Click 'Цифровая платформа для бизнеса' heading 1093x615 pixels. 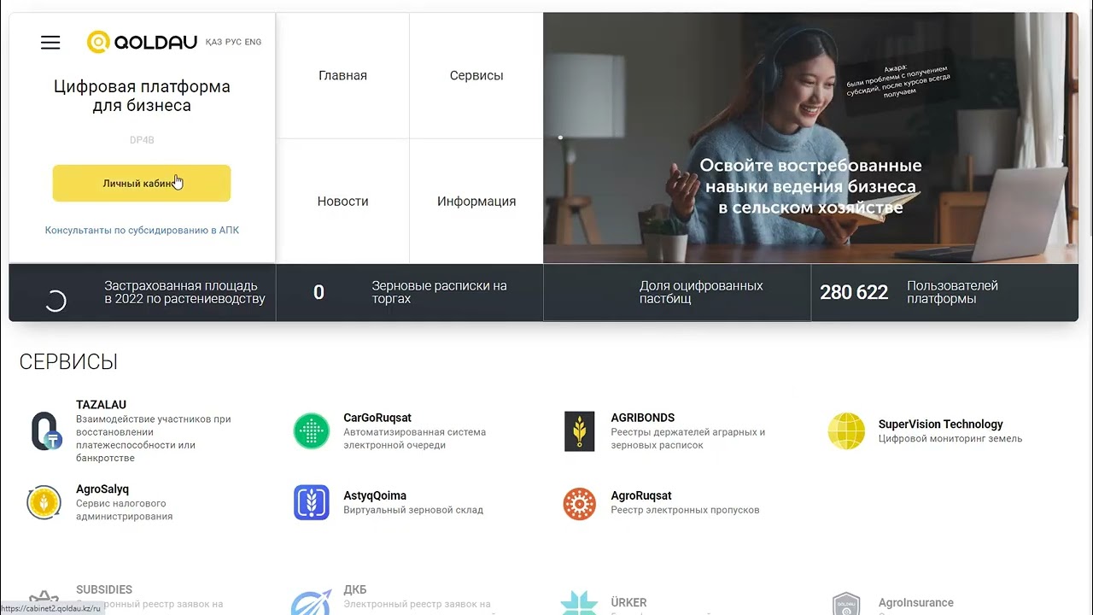tap(142, 97)
